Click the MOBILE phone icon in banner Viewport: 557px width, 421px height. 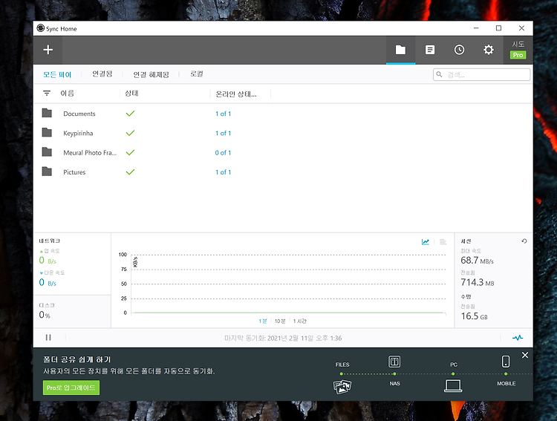506,362
